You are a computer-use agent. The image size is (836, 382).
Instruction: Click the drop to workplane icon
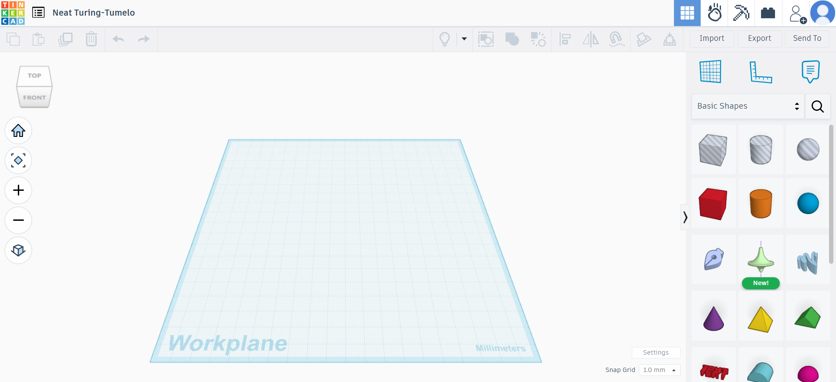point(670,39)
